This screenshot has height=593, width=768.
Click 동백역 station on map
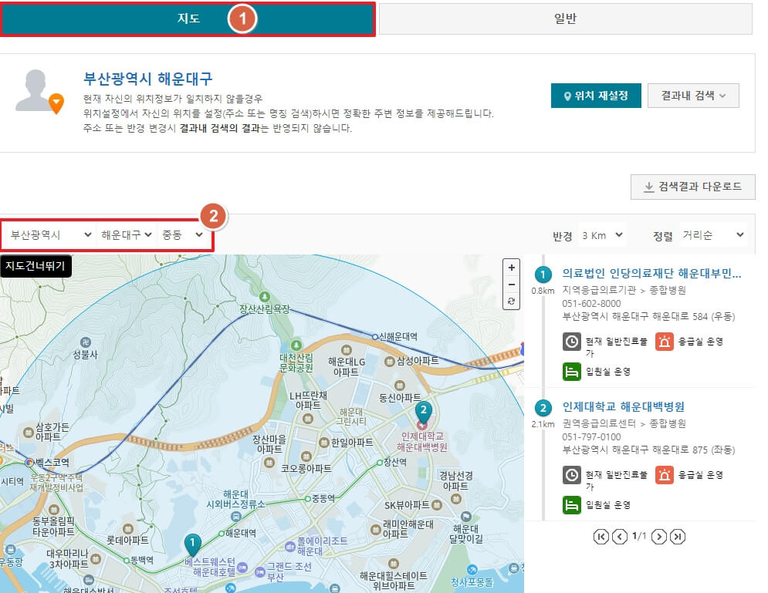coord(139,560)
